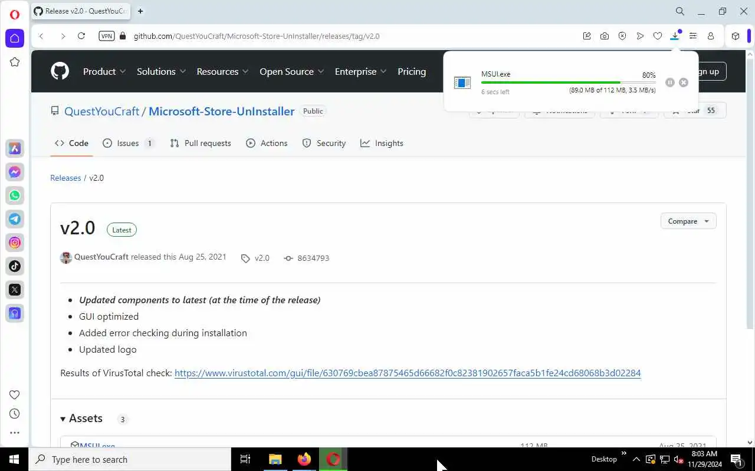Open Messenger in the sidebar
The width and height of the screenshot is (755, 471).
(x=15, y=172)
